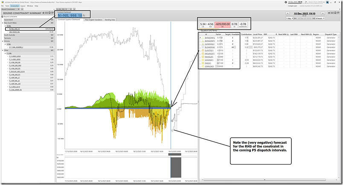Click the yellow solar icon beside JEMALNG1
343x185 pixels.
(202, 67)
